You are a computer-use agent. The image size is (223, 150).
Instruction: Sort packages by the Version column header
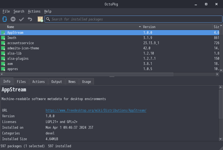tap(177, 27)
